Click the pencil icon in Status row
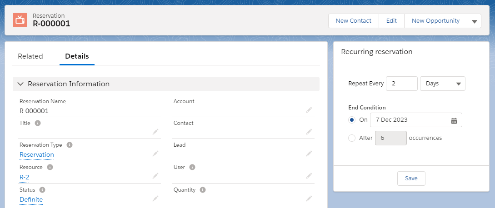Viewport: 495px width, 208px height. (155, 198)
